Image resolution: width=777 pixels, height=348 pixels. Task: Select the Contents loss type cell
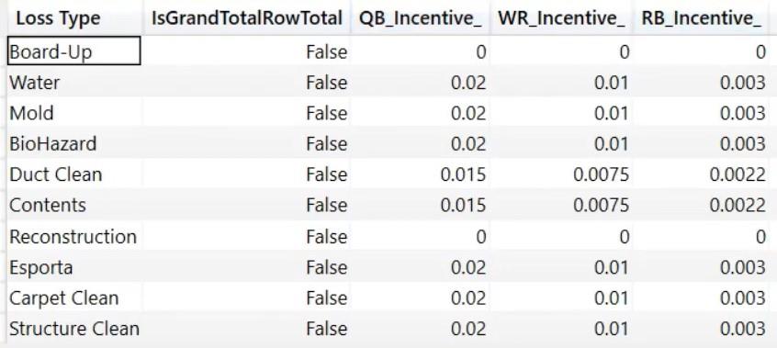point(48,206)
